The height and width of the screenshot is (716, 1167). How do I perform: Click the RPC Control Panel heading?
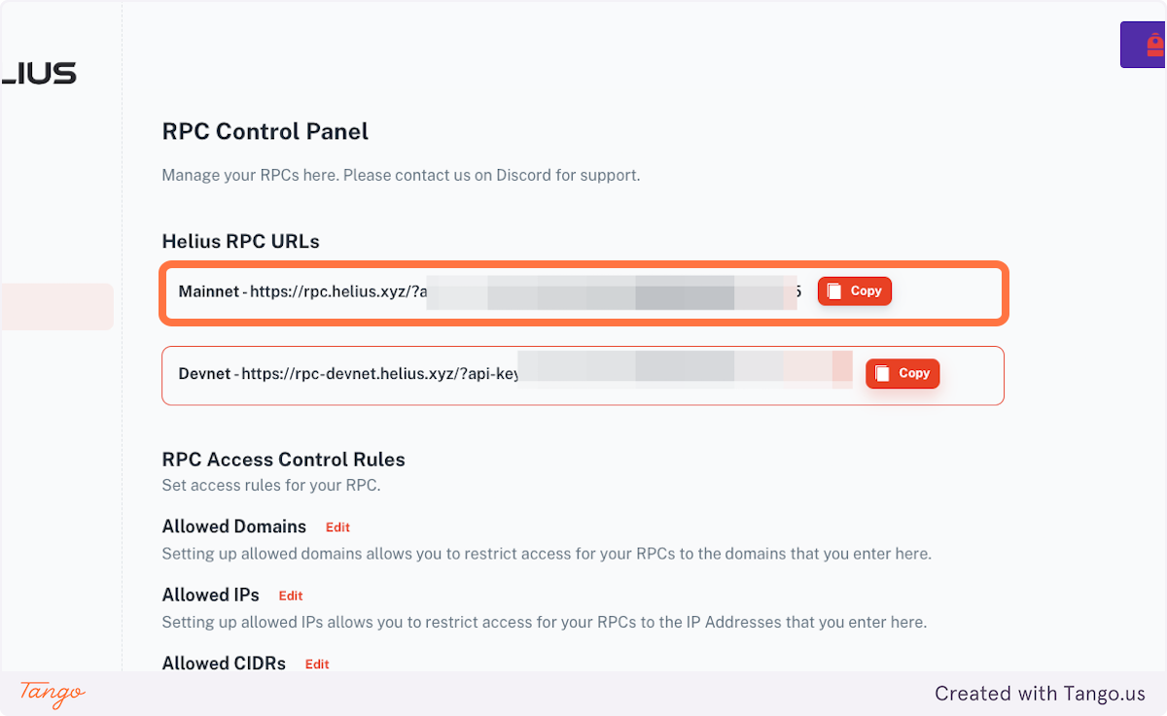pyautogui.click(x=265, y=131)
